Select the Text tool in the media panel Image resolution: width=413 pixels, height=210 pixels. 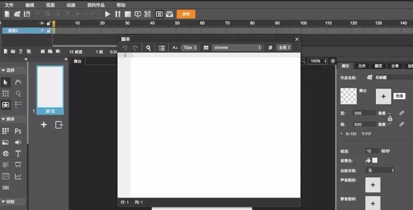pos(18,154)
